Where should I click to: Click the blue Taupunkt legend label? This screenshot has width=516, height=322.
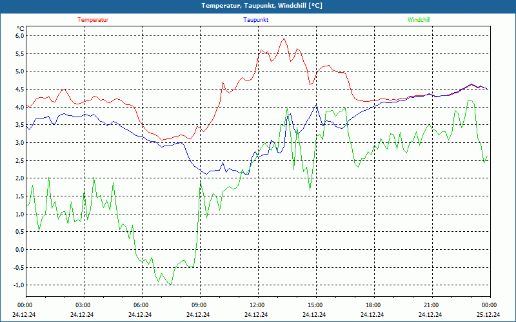255,20
